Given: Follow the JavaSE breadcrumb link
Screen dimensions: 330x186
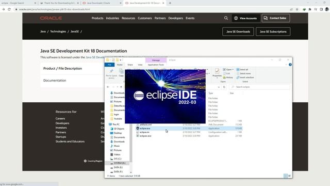Looking at the screenshot, I should 74,32.
